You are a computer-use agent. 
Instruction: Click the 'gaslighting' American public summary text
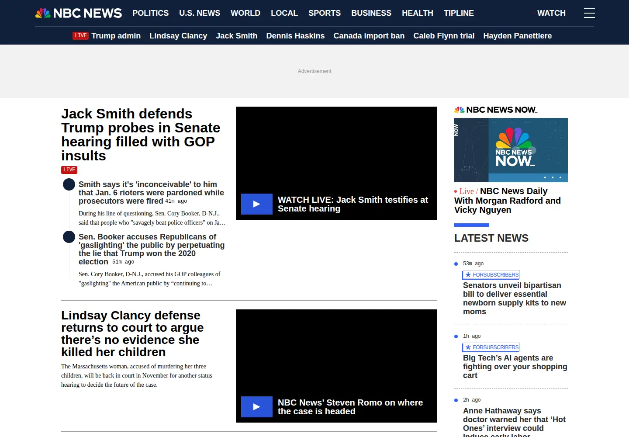click(149, 279)
